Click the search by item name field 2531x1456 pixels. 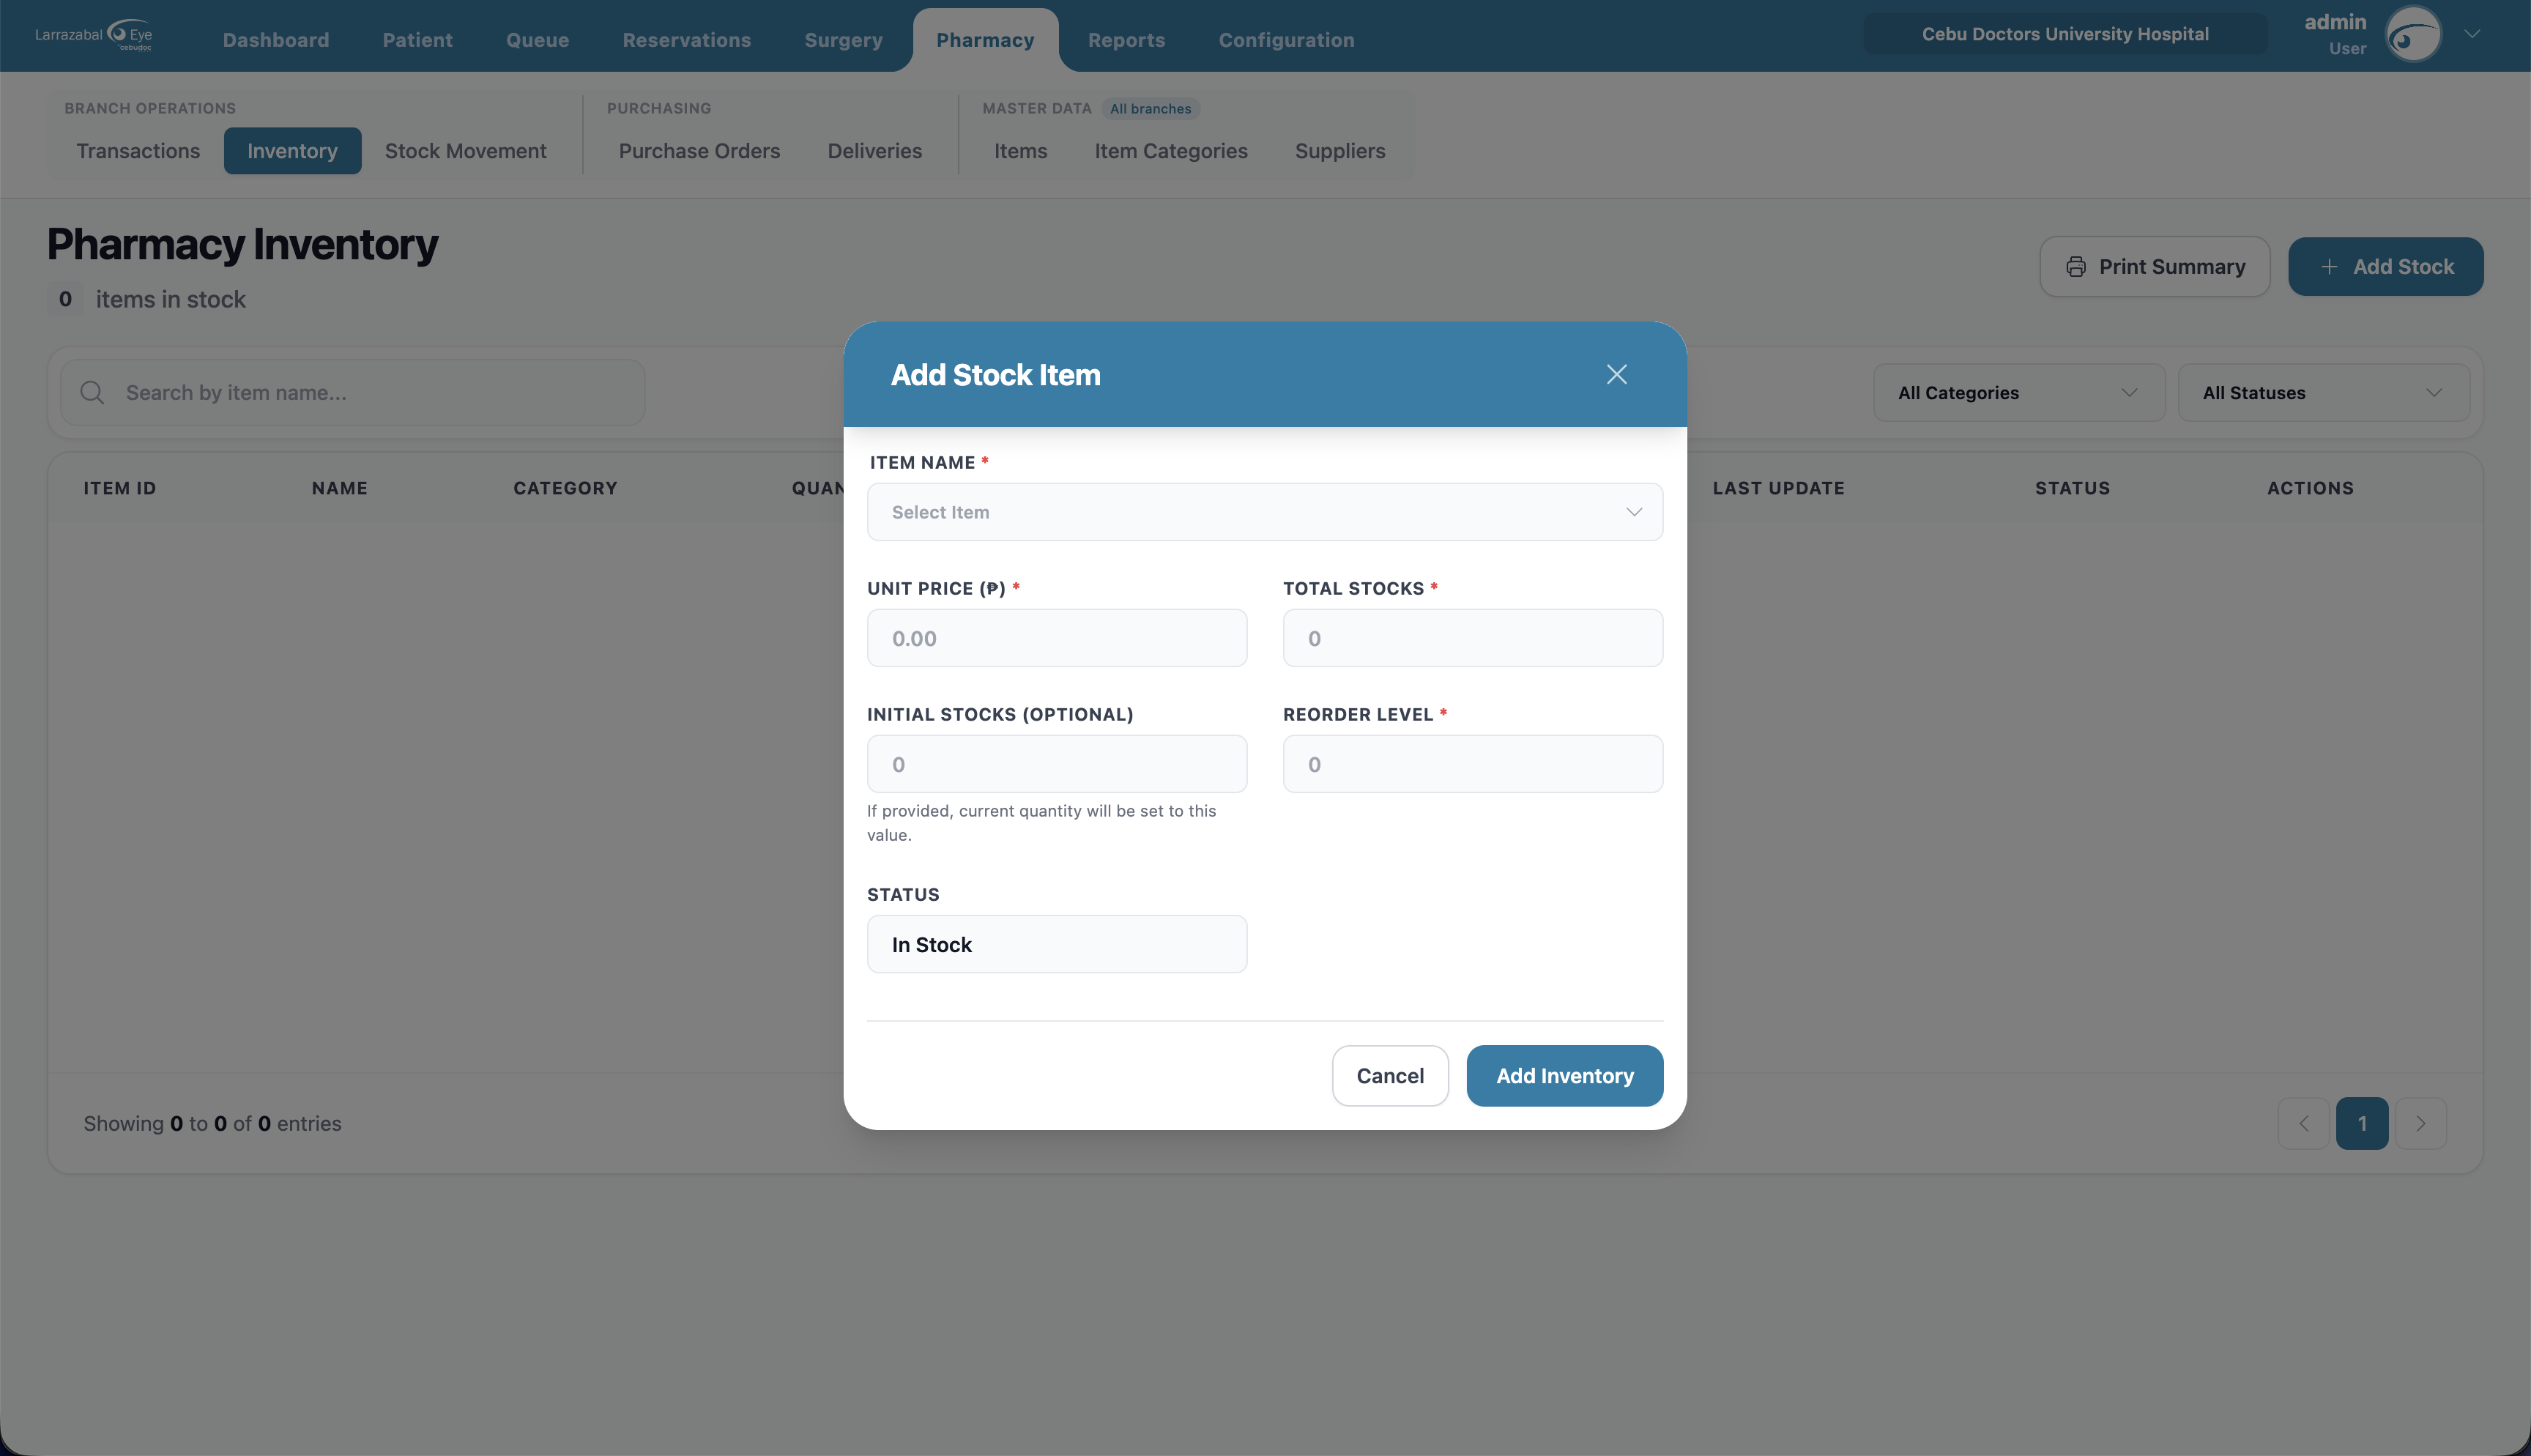[353, 393]
